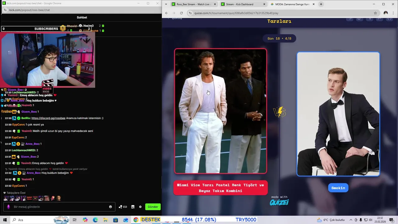
Task: Click the quizei logo 'made with'
Action: [279, 201]
